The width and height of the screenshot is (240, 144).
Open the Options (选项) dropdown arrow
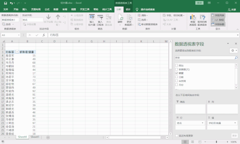[13, 24]
